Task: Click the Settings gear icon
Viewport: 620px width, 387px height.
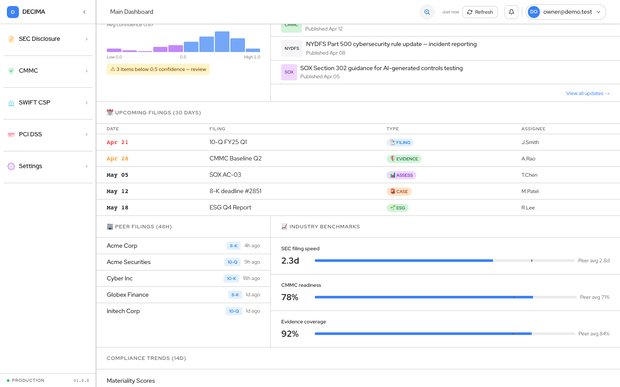Action: (11, 166)
